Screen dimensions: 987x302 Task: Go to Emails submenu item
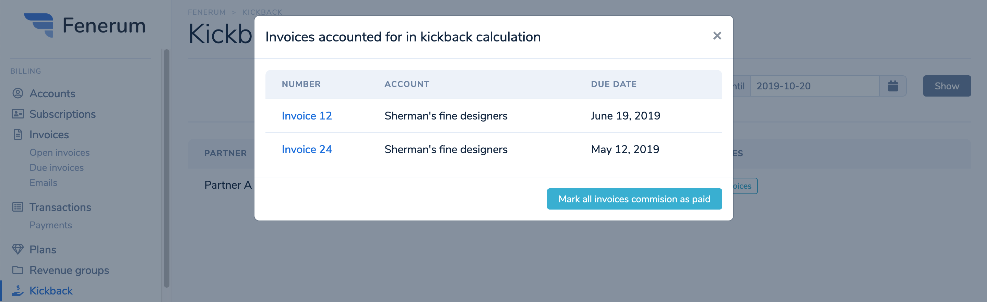pos(43,183)
